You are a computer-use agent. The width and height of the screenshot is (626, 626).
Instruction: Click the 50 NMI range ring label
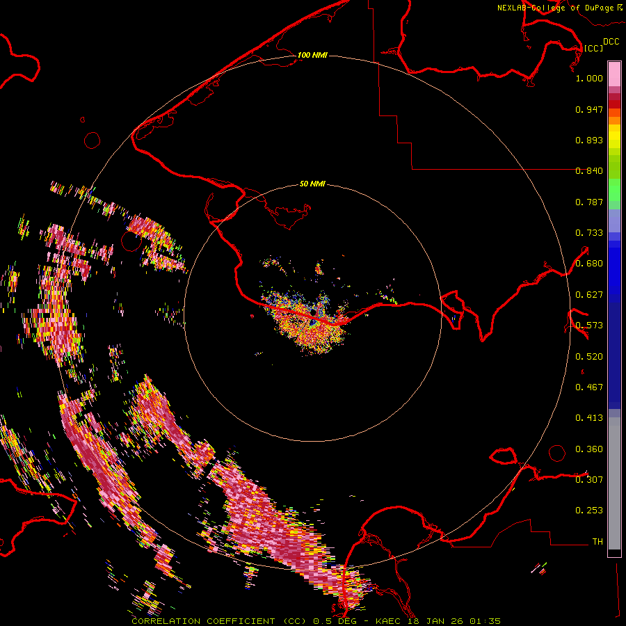(312, 184)
